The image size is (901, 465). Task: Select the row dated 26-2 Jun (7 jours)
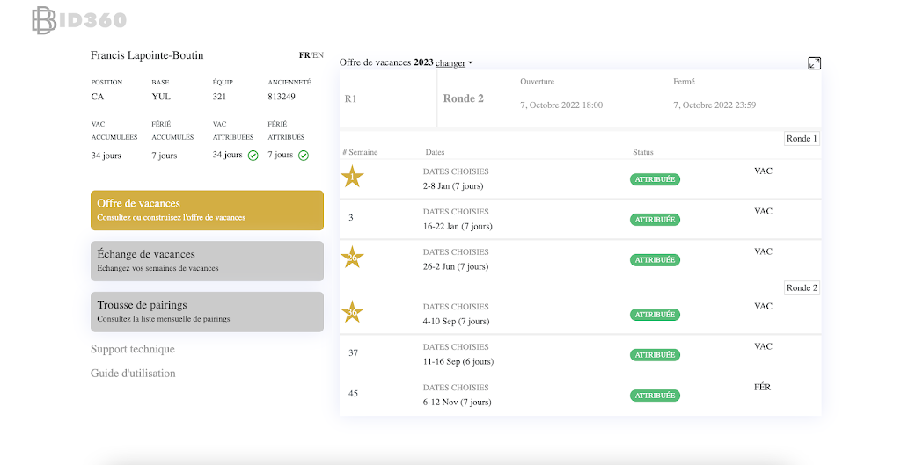581,259
